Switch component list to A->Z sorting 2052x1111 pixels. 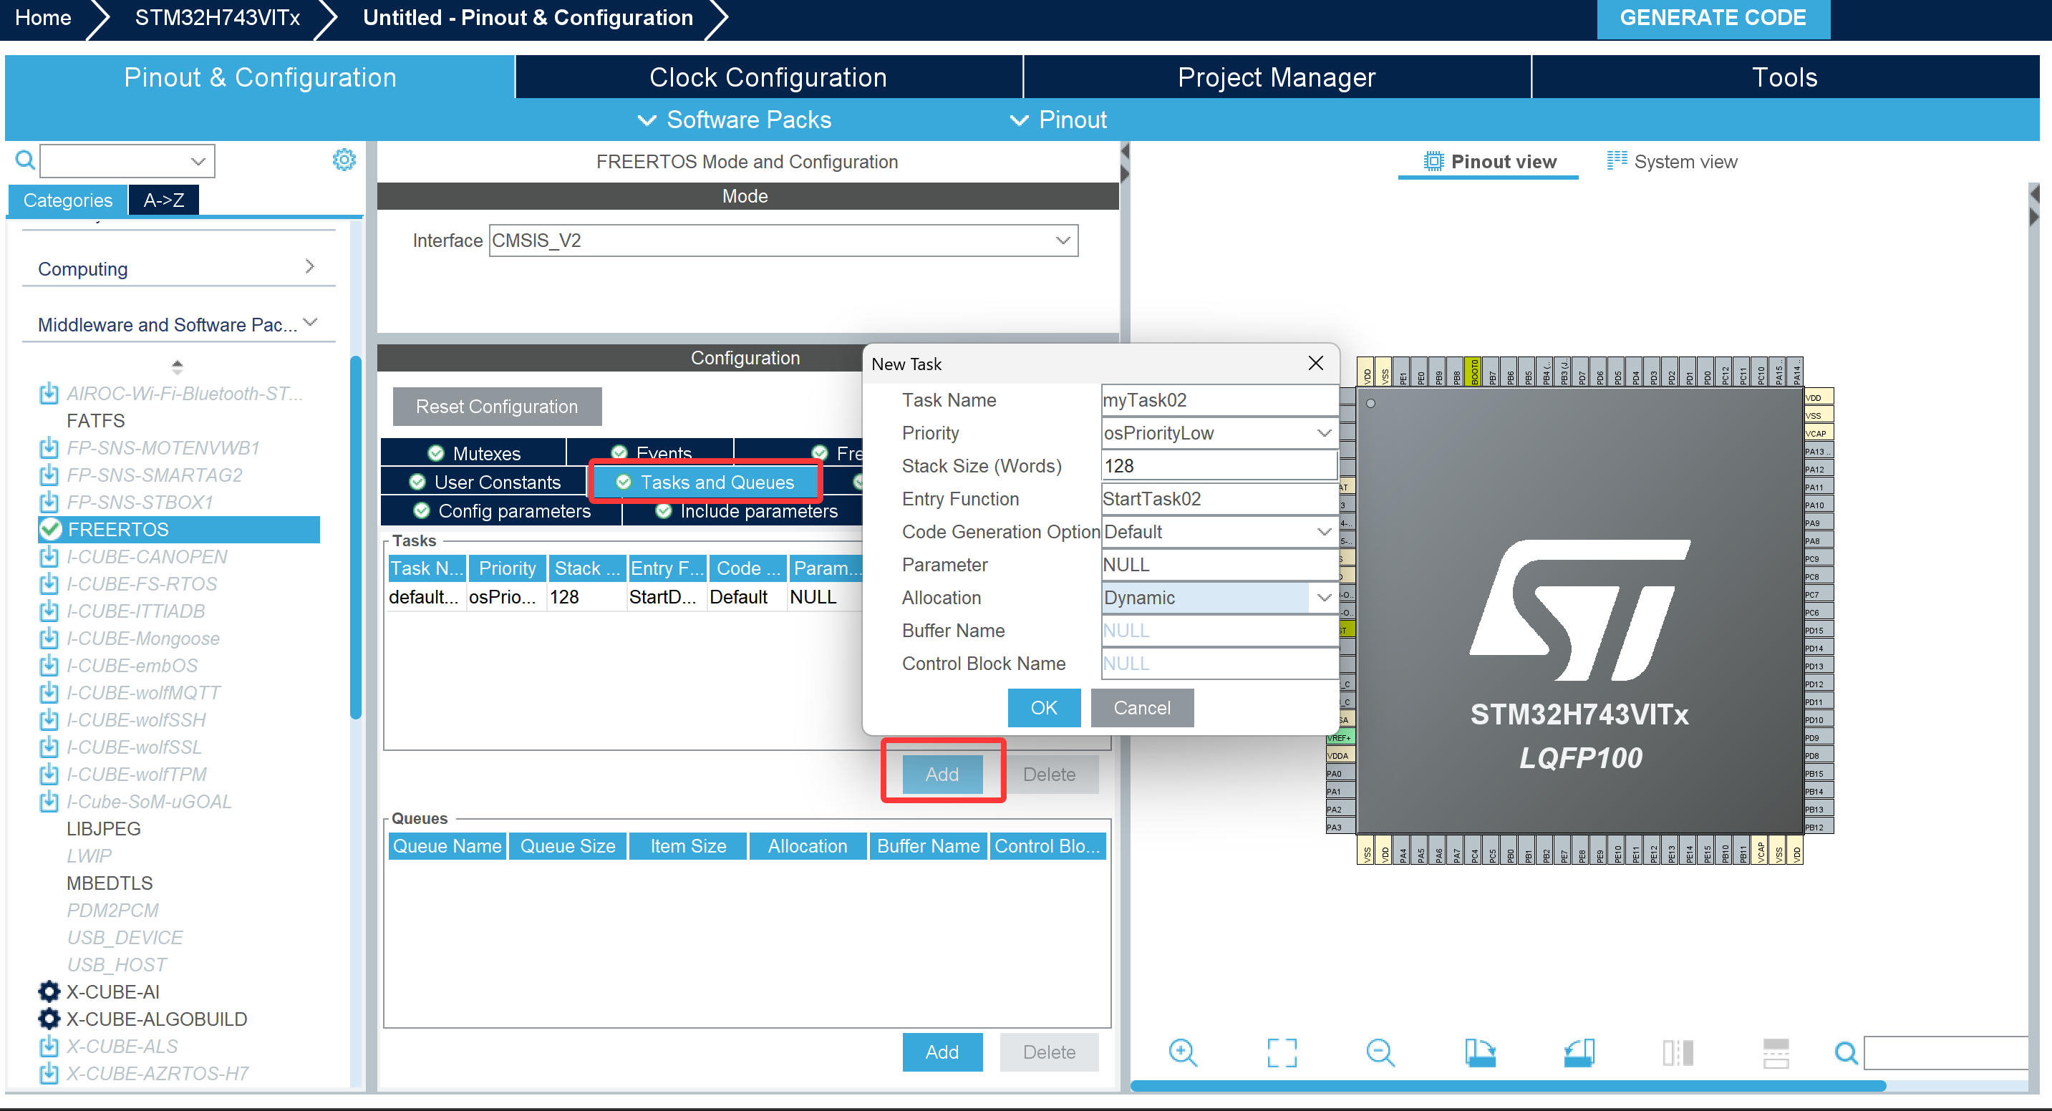(163, 200)
